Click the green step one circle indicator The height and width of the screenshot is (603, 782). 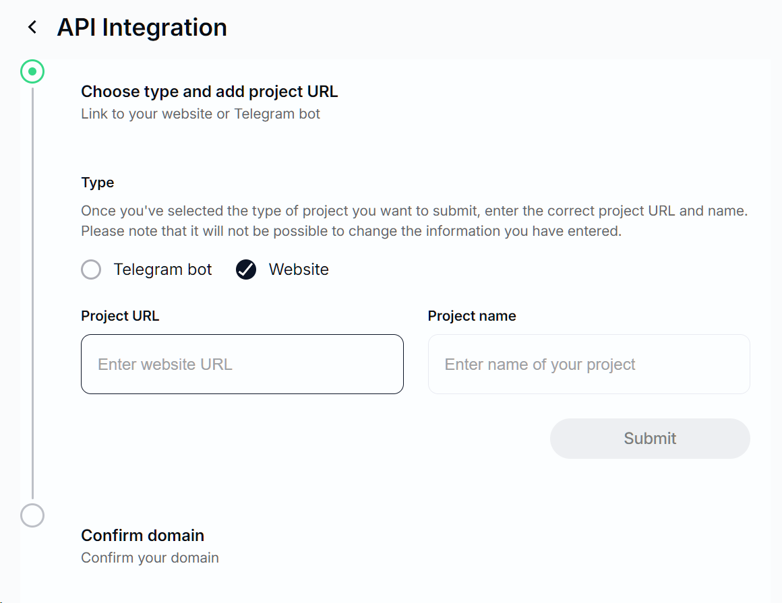(32, 71)
